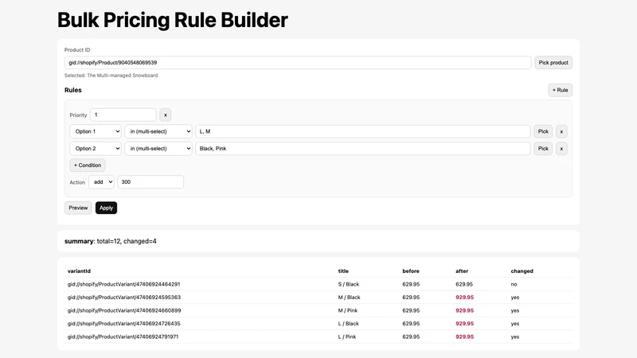
Task: Click the 'S / Black' title cell
Action: click(349, 284)
